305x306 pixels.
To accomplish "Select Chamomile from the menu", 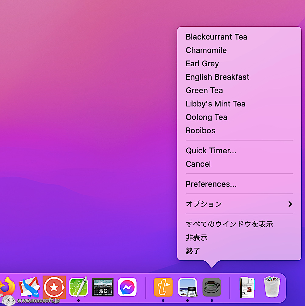I will coord(239,50).
